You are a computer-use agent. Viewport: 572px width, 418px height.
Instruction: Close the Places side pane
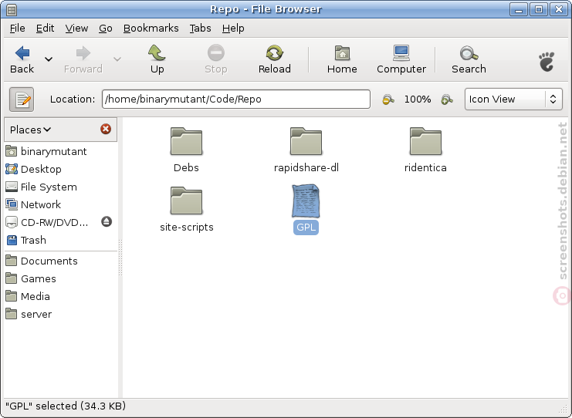[106, 129]
